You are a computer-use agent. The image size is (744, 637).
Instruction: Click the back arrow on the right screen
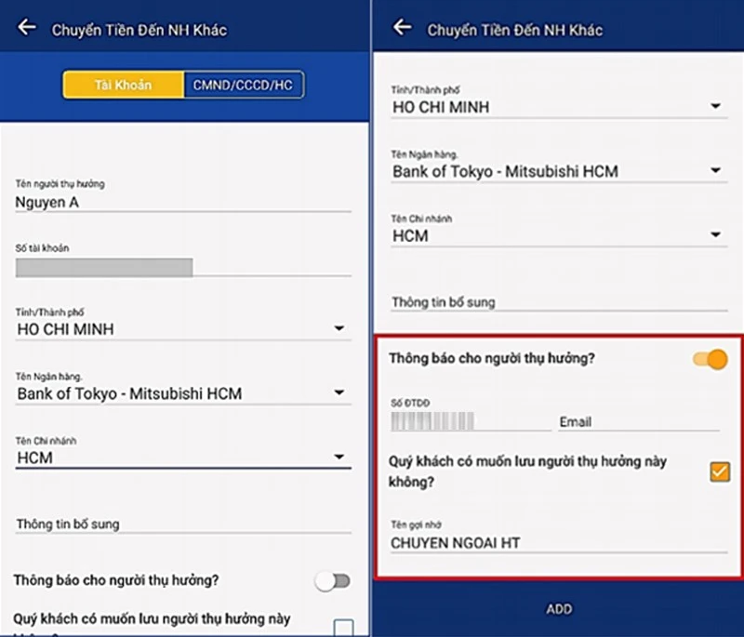click(x=402, y=29)
